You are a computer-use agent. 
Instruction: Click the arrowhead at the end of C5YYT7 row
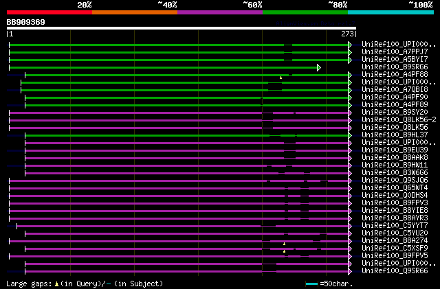pos(350,227)
